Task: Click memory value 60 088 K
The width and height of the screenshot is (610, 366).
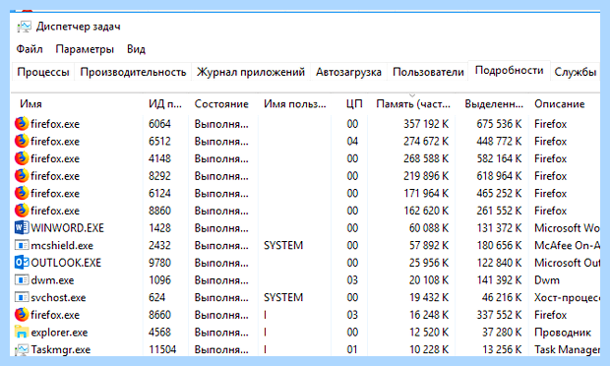Action: (x=428, y=228)
